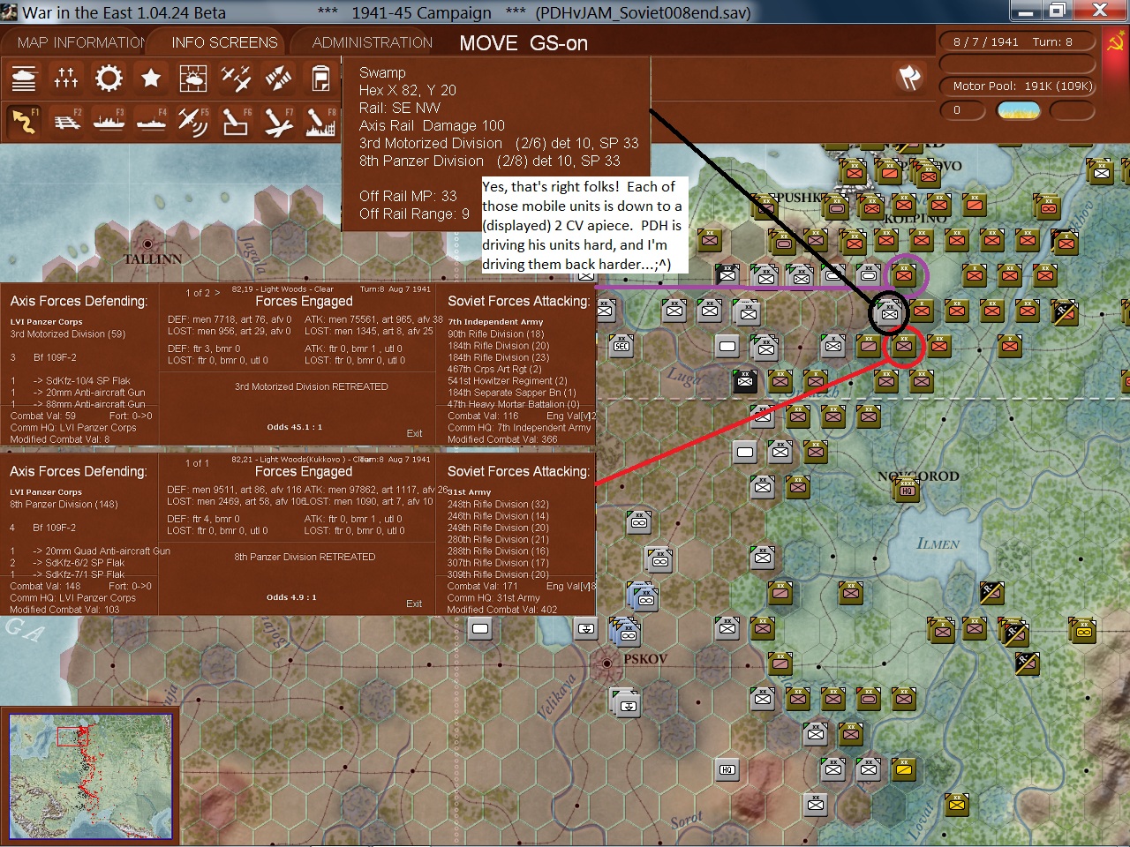
Task: Open the ADMINISTRATION tab
Action: (373, 42)
